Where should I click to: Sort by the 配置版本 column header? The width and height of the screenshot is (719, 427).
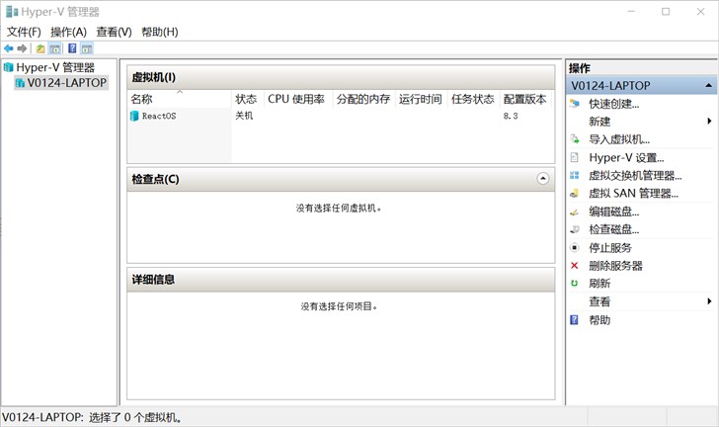(526, 99)
